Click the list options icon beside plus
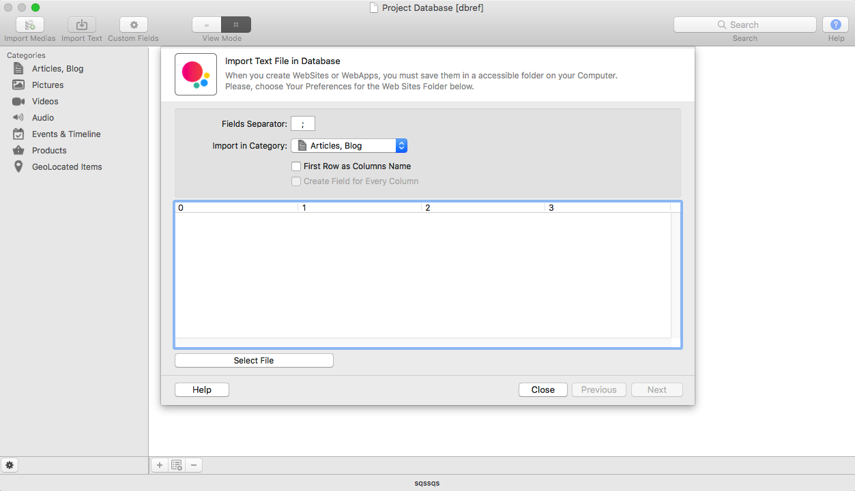 pos(177,465)
